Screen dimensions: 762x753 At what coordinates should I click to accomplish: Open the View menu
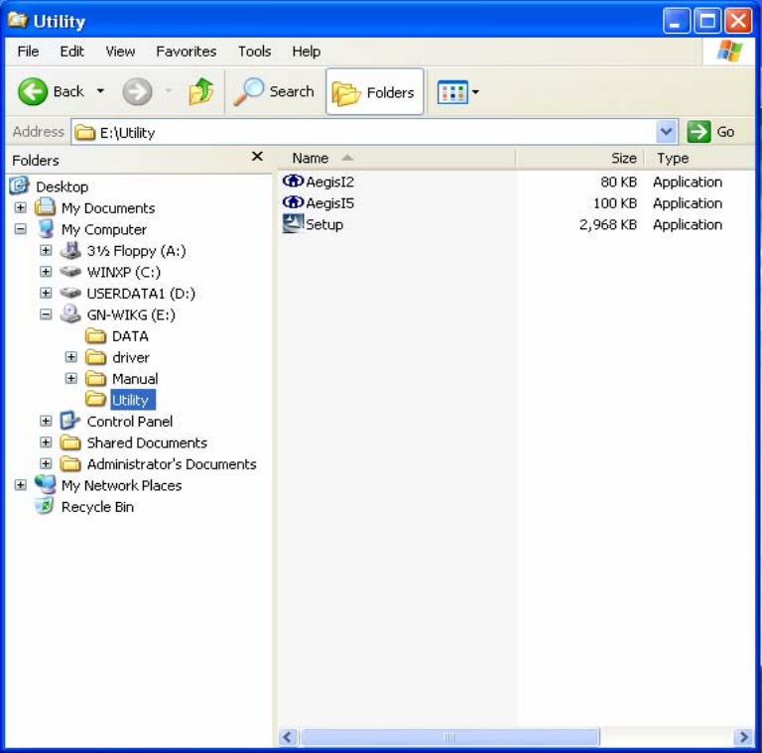point(120,51)
